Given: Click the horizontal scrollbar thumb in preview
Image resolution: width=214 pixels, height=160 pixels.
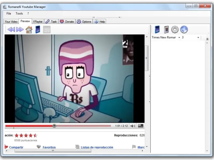Looking at the screenshot, I should coord(53,151).
